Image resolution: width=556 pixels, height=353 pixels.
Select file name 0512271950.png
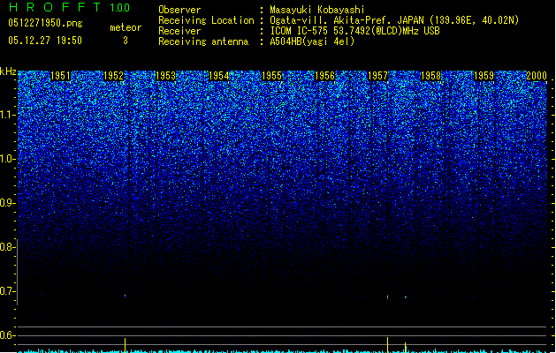[45, 23]
